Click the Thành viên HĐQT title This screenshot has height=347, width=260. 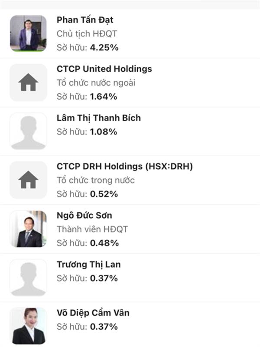92,229
